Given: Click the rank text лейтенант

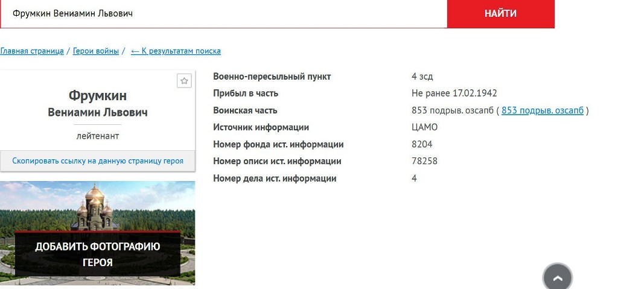Looking at the screenshot, I should coord(98,136).
